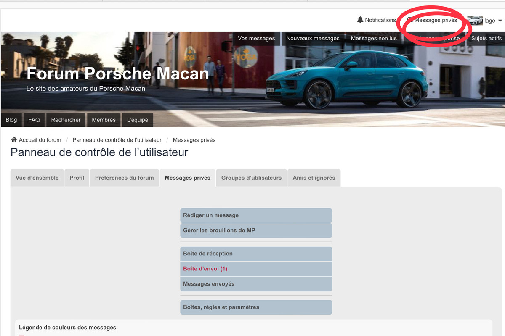Click Rédiger un message
This screenshot has height=336, width=505.
tap(256, 215)
